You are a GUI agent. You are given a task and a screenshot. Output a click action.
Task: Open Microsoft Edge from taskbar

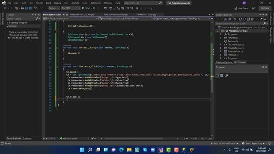tap(121, 150)
